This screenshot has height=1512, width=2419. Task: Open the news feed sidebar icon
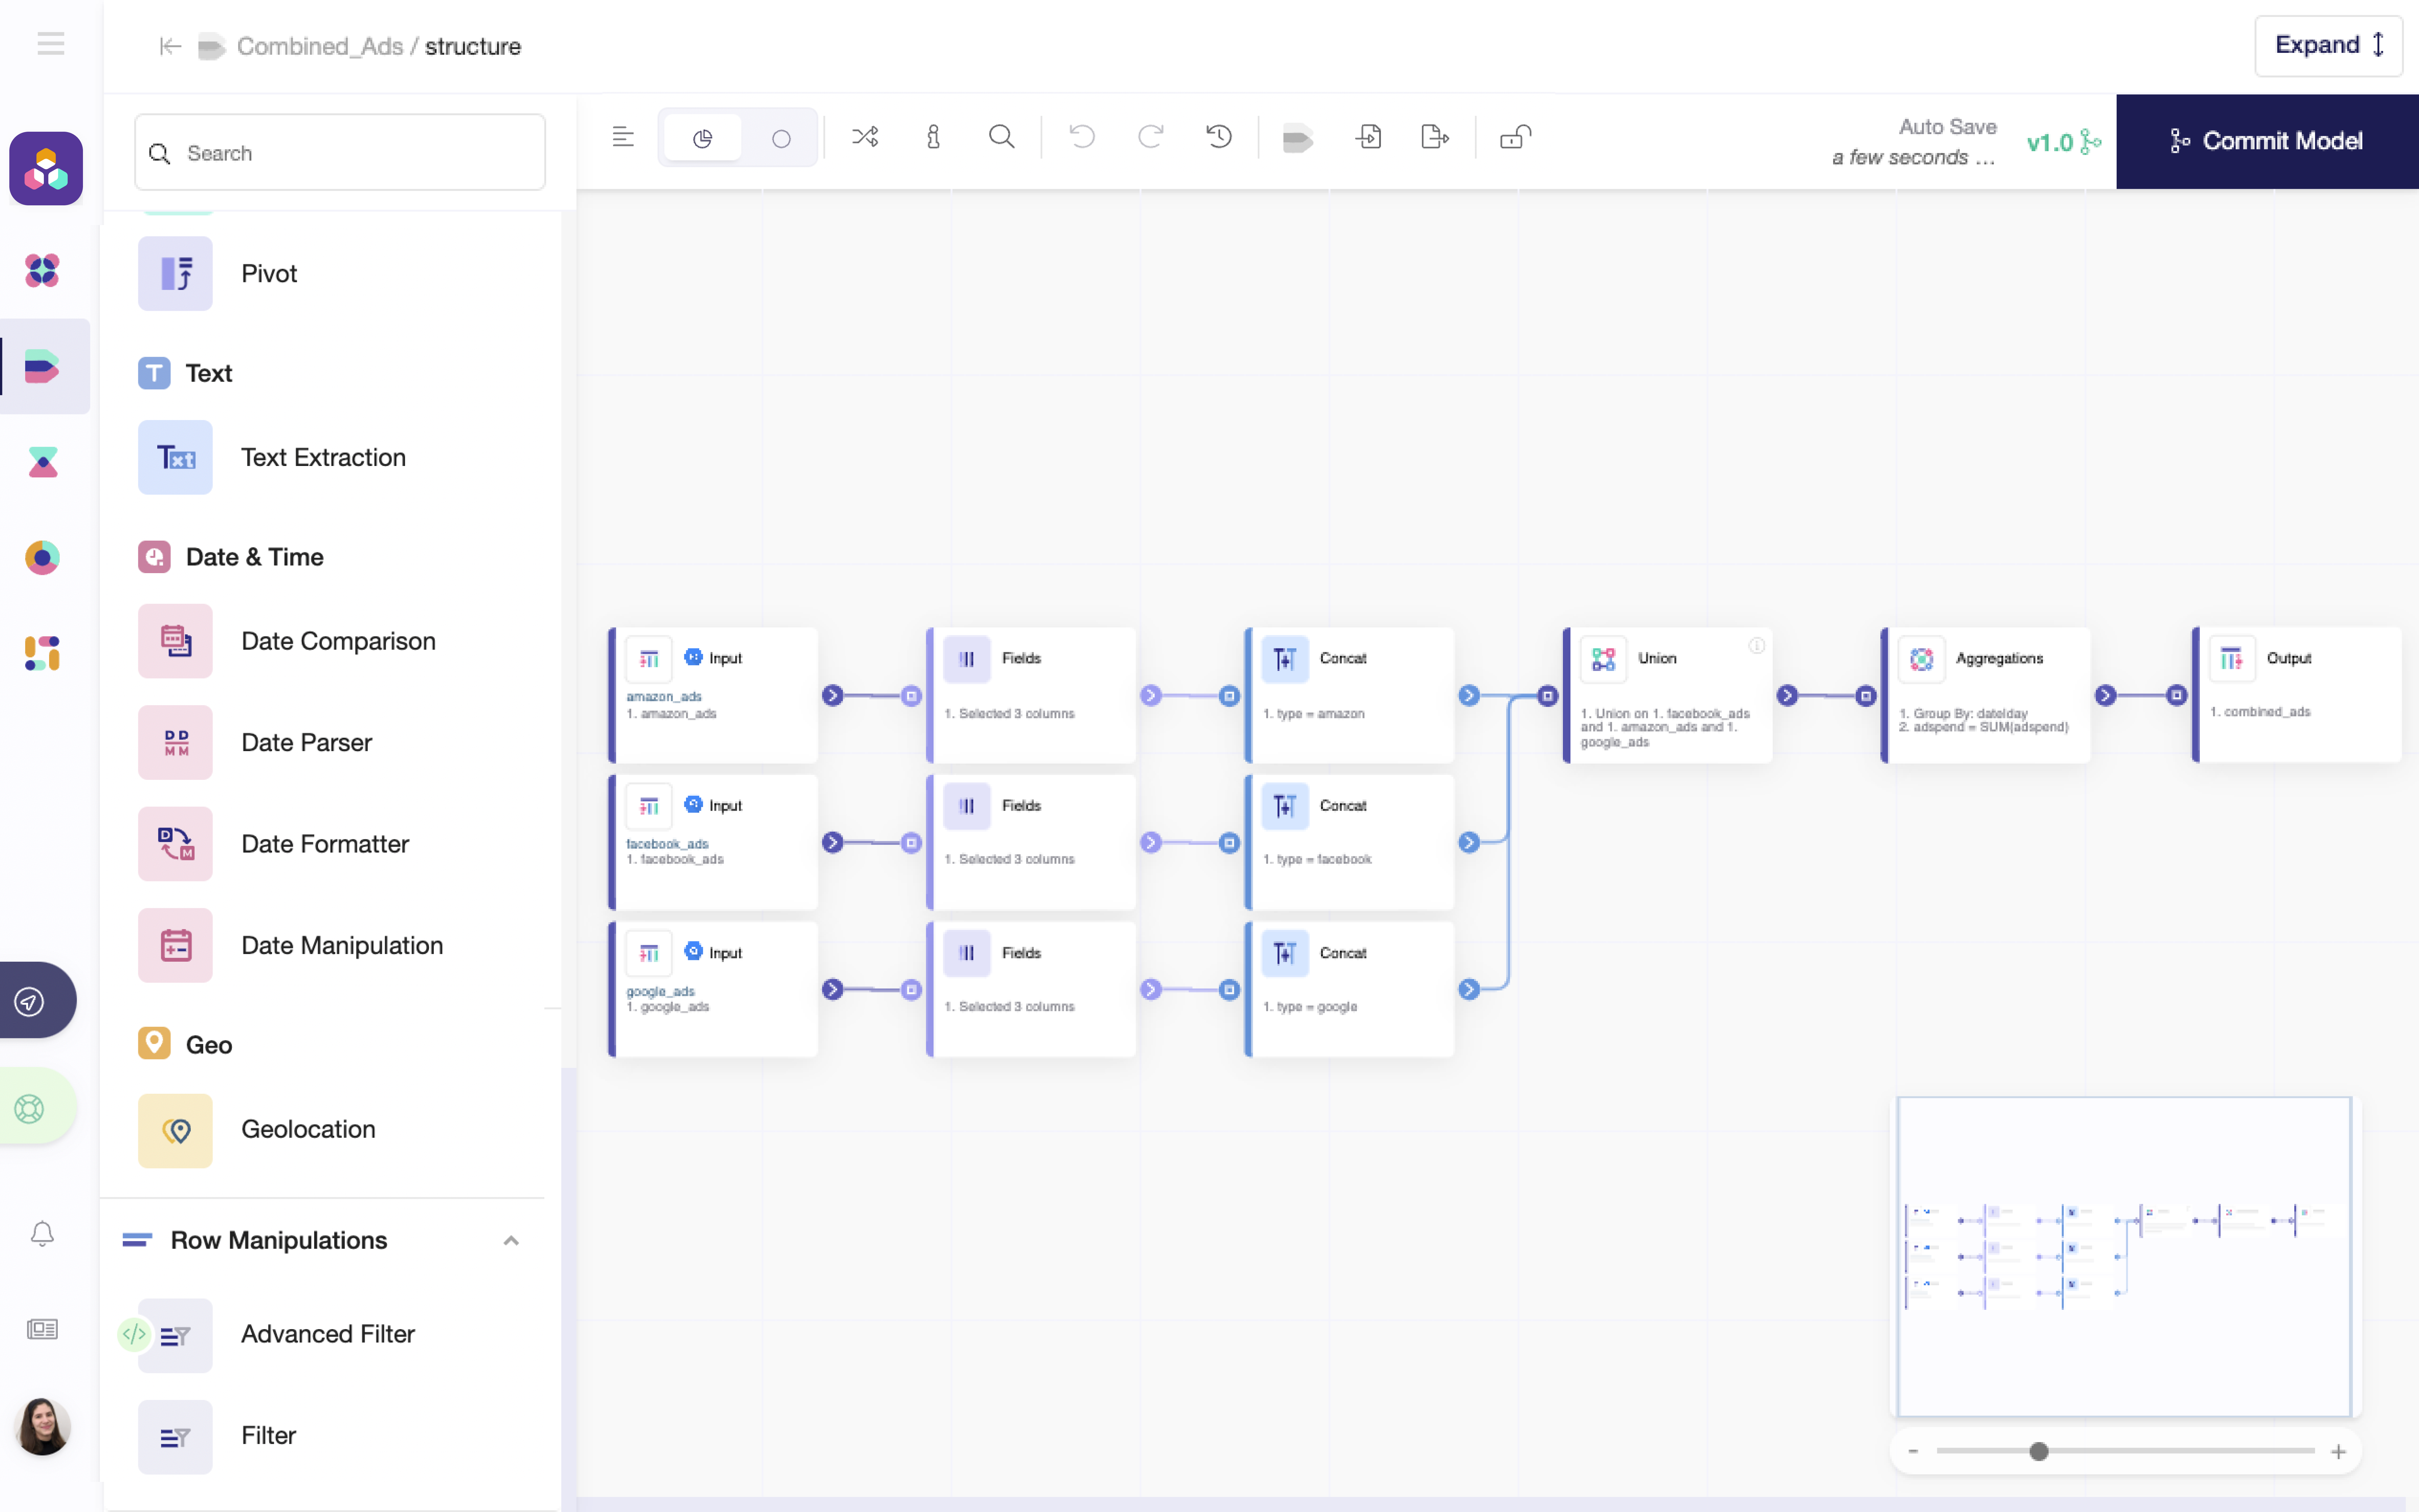pyautogui.click(x=42, y=1329)
